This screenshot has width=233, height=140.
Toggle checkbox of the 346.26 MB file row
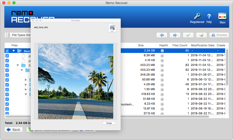(7, 75)
